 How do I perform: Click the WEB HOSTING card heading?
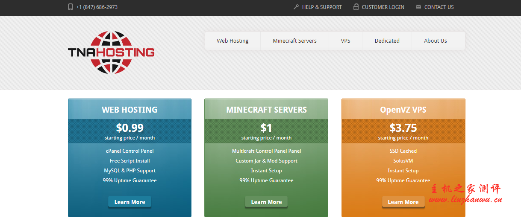[x=130, y=110]
